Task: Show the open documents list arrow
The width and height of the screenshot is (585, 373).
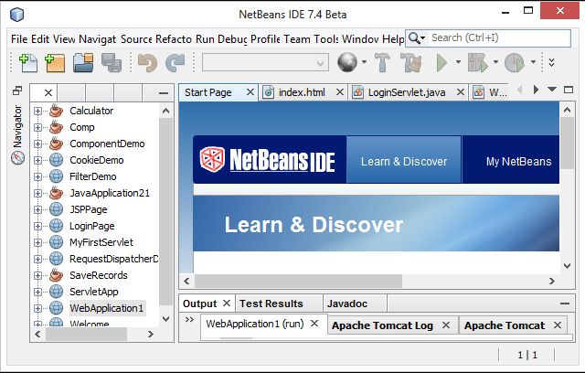Action: point(552,90)
